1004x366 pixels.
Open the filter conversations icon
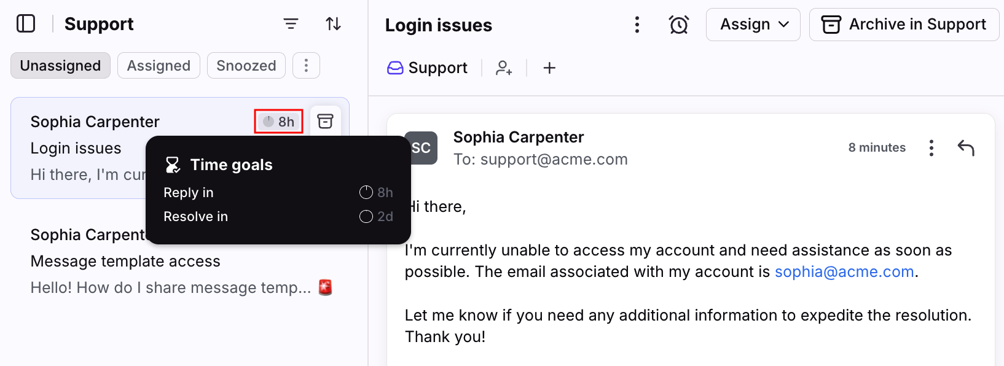click(x=291, y=24)
